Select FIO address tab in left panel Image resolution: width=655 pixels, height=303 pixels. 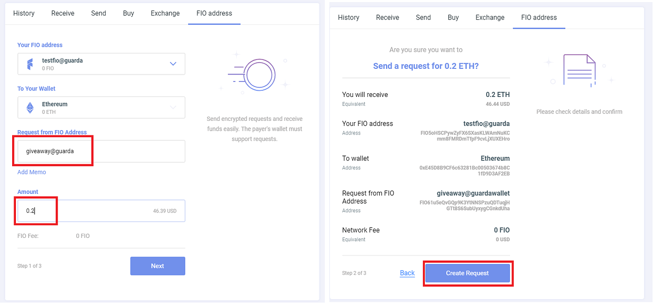click(214, 13)
